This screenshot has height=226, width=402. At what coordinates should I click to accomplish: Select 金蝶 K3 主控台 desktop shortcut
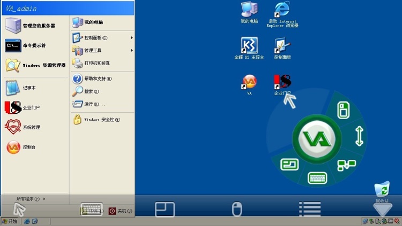coord(249,49)
